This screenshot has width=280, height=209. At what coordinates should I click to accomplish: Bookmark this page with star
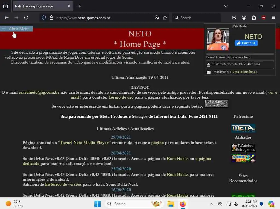[165, 18]
